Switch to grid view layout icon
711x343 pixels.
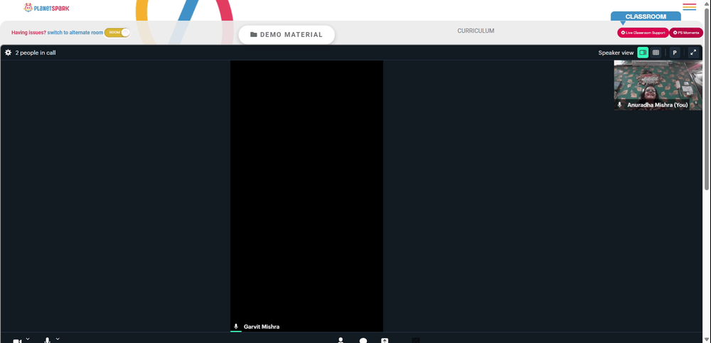(x=656, y=53)
